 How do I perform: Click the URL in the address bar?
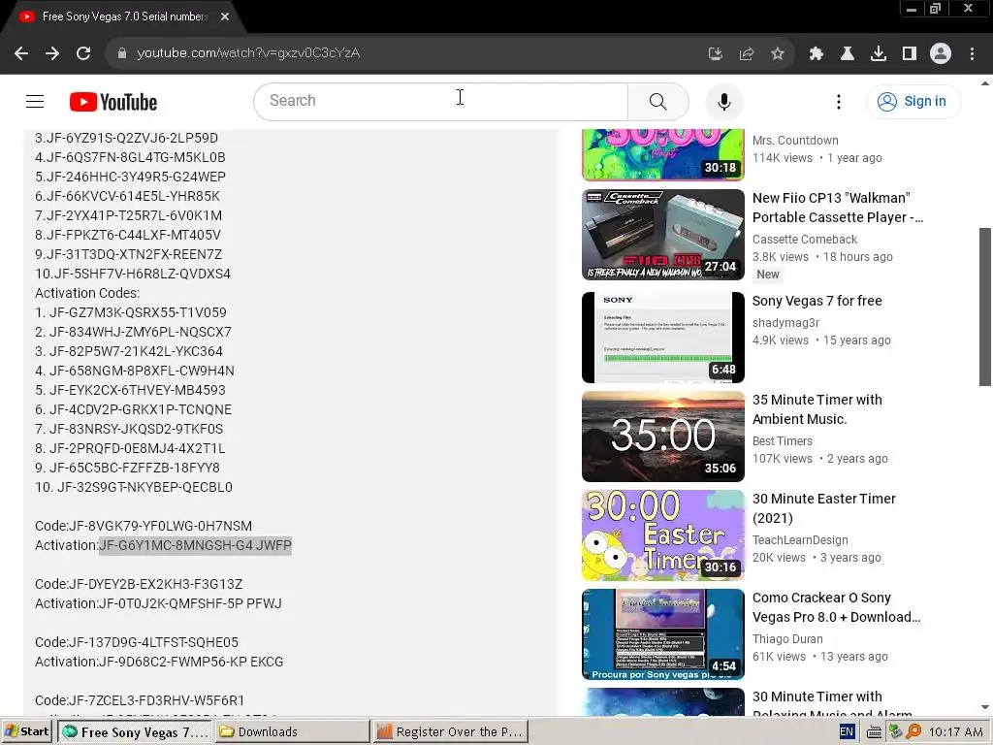(x=248, y=53)
